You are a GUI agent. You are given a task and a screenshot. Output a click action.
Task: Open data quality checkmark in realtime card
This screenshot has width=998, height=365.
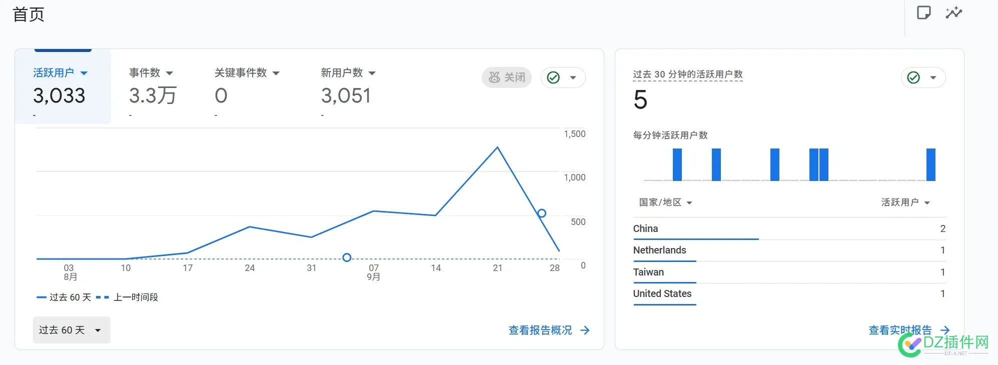pyautogui.click(x=913, y=77)
